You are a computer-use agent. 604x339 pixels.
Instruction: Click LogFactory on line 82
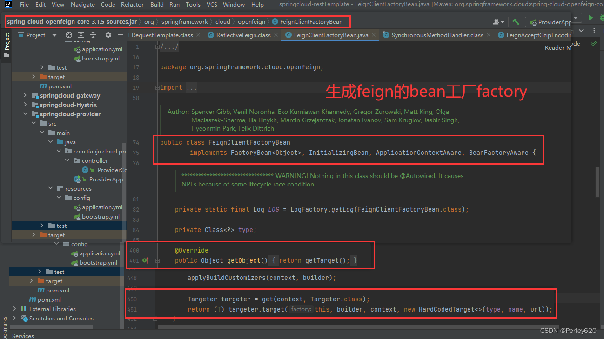(x=309, y=210)
